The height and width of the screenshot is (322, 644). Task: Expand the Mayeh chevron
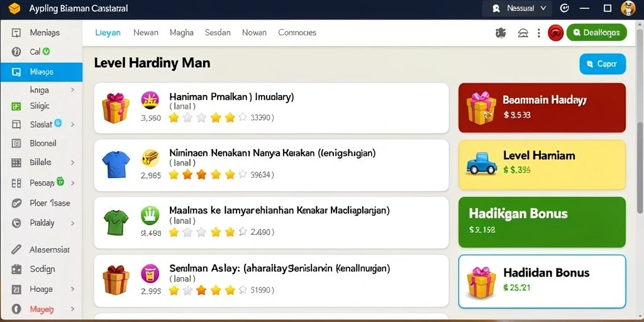(72, 309)
